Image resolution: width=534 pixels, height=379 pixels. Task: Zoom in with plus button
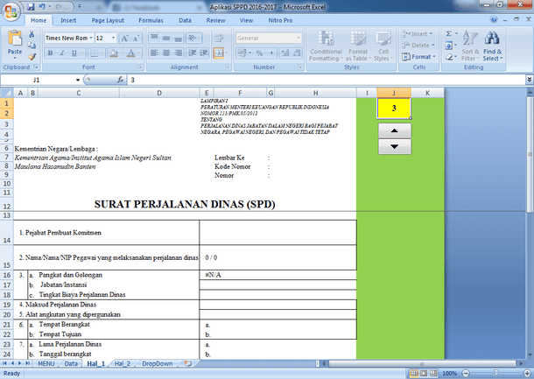point(527,374)
